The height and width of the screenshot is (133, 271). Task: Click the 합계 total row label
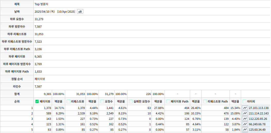click(x=17, y=94)
